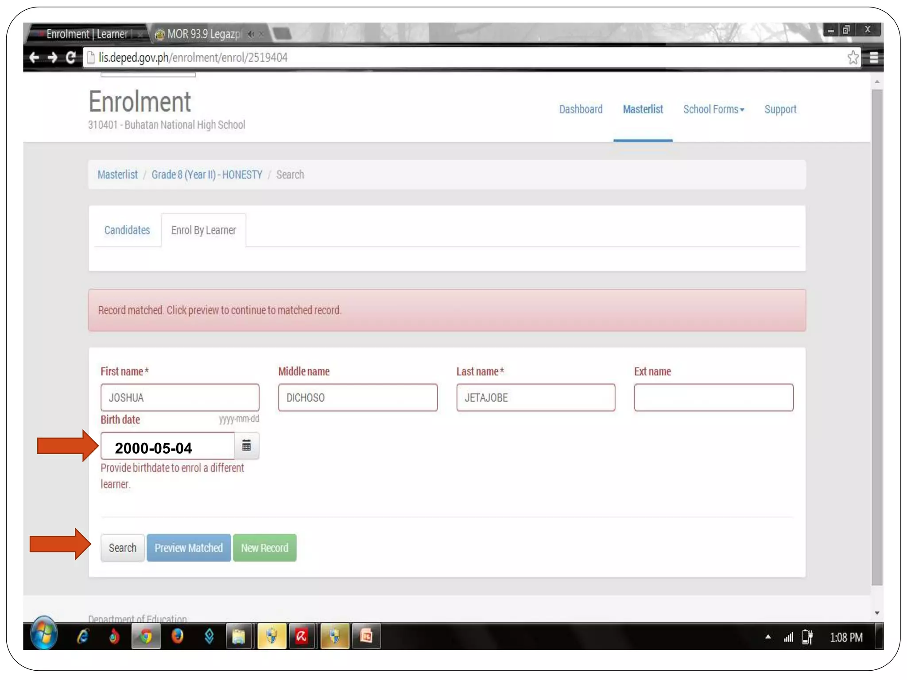The image size is (907, 680).
Task: Click the page's vertical scrollbar
Action: [x=876, y=336]
